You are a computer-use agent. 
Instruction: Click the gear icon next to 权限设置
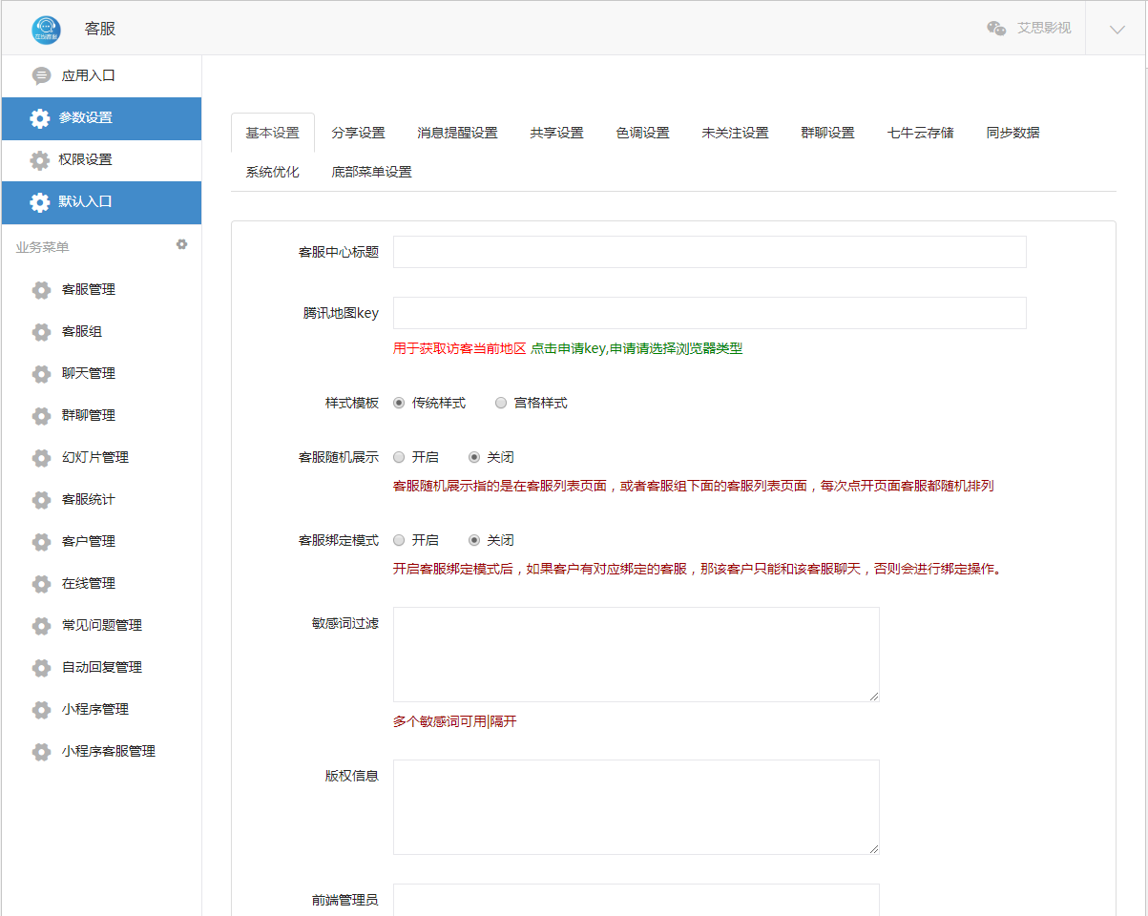39,160
